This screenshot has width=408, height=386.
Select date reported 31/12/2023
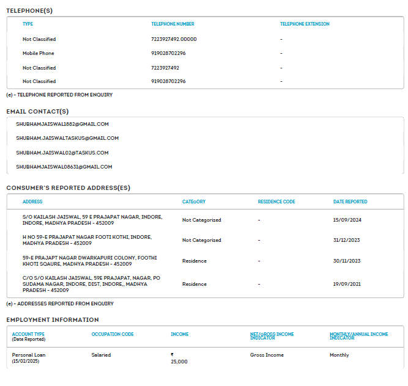click(347, 240)
